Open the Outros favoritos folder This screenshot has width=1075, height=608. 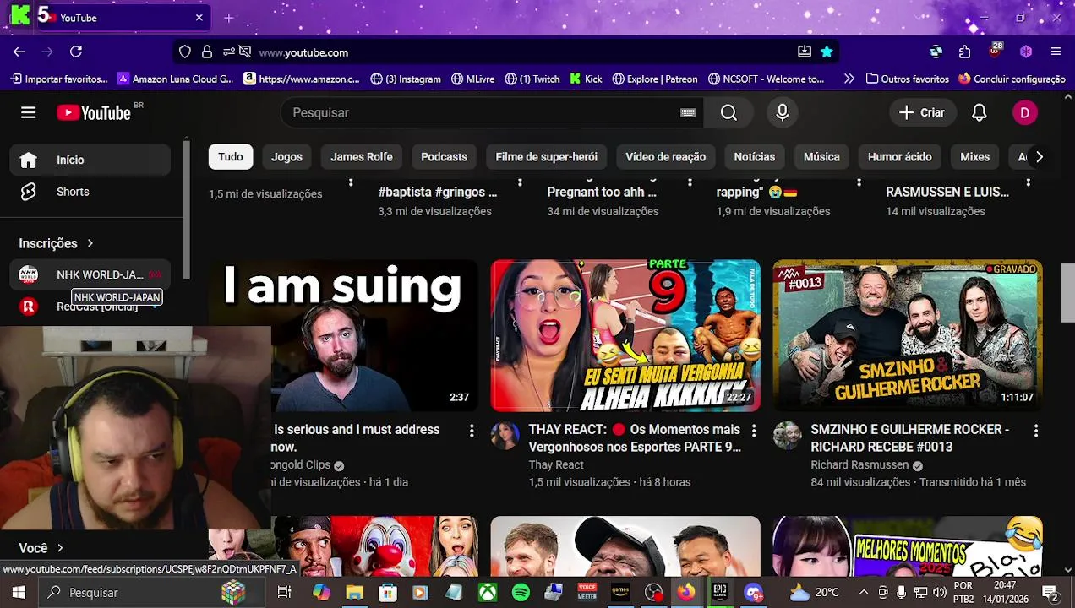pyautogui.click(x=907, y=79)
